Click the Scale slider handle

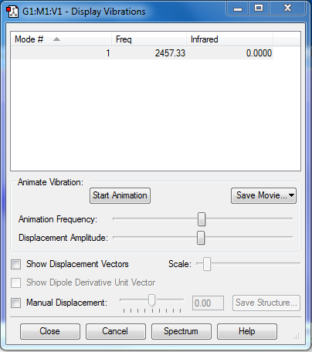(207, 264)
